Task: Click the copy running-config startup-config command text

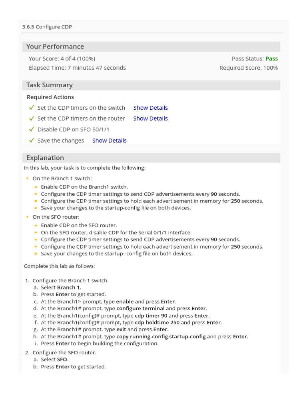Action: pos(161,336)
